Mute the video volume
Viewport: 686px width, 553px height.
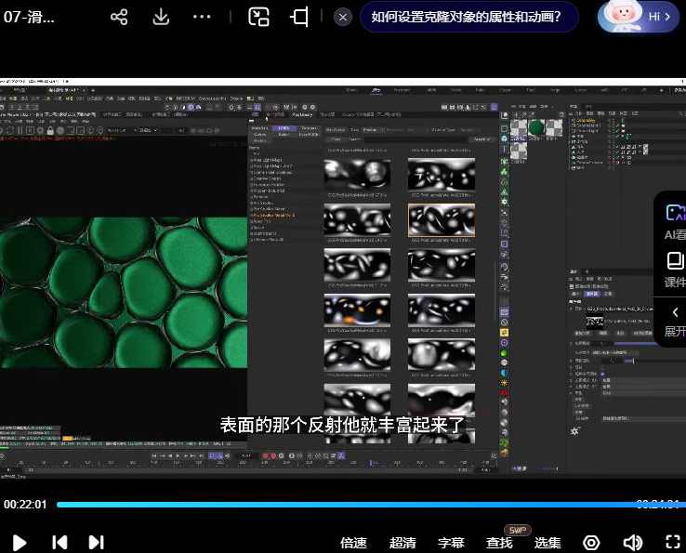(x=633, y=543)
